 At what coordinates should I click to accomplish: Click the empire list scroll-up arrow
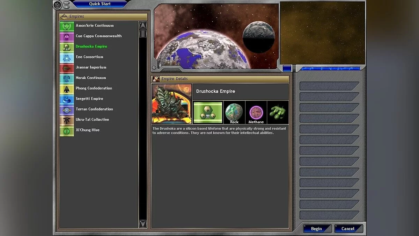pos(143,25)
